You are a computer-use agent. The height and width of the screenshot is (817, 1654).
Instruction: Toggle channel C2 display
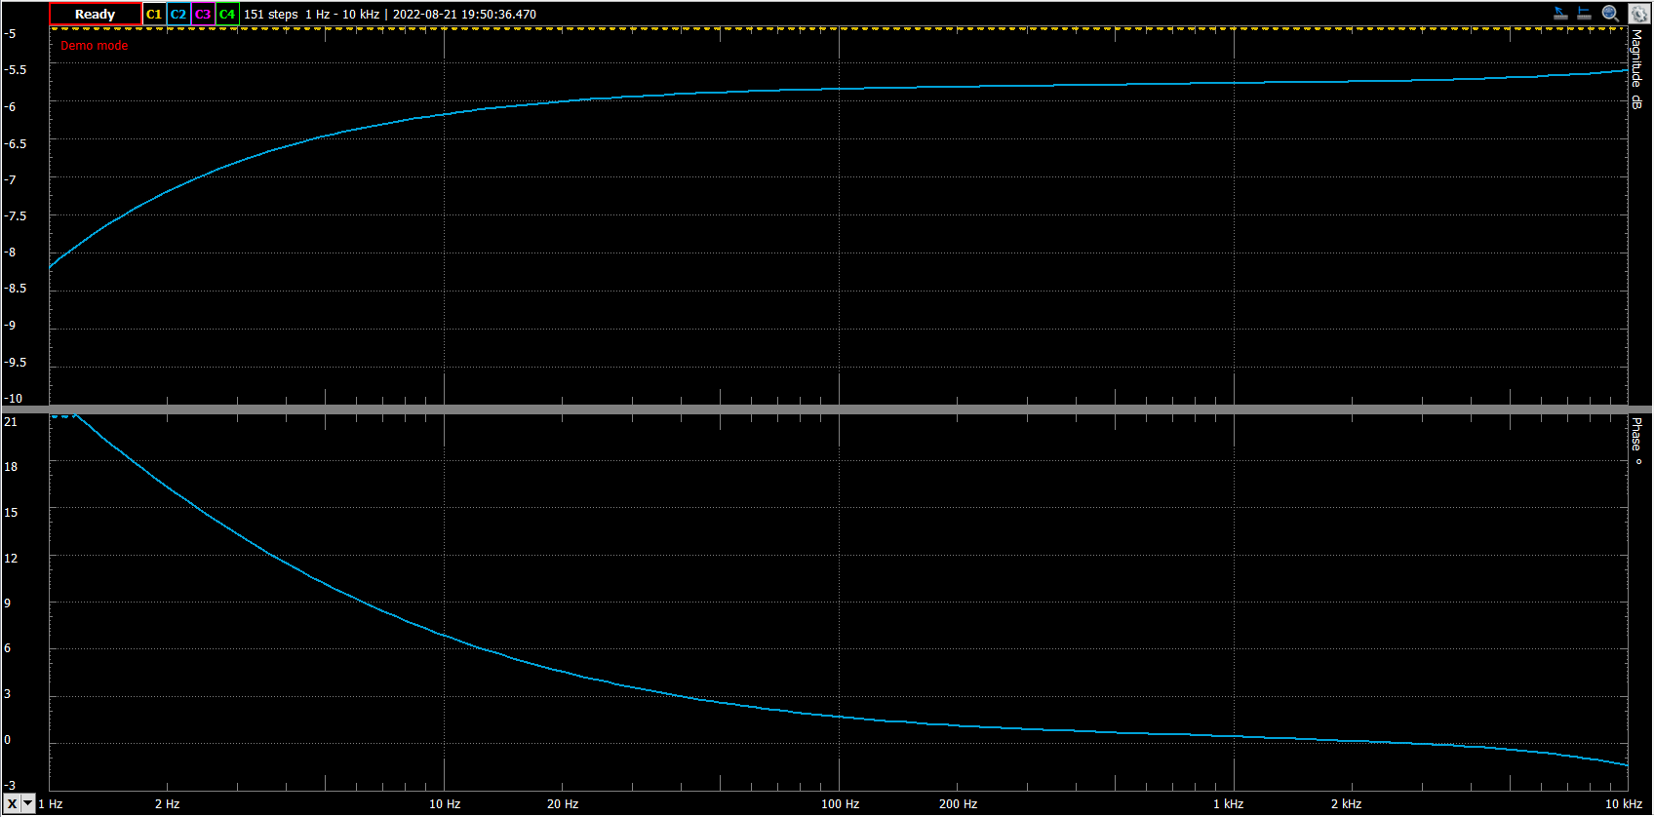[x=178, y=15]
